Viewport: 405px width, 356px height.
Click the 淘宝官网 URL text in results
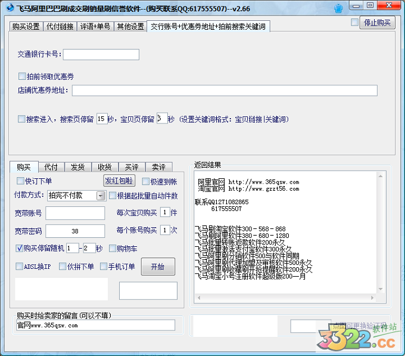coord(264,188)
